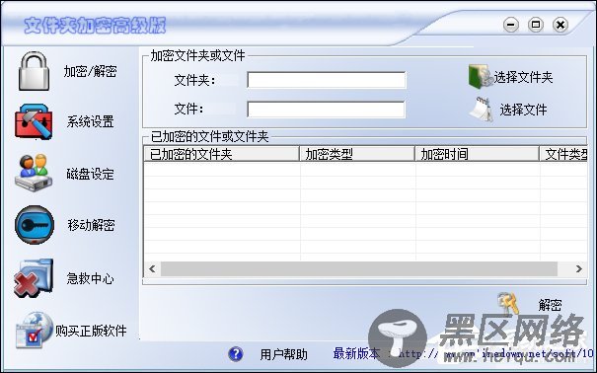The image size is (597, 373).
Task: Sort by 已加密的文件夹 column header
Action: pos(222,154)
